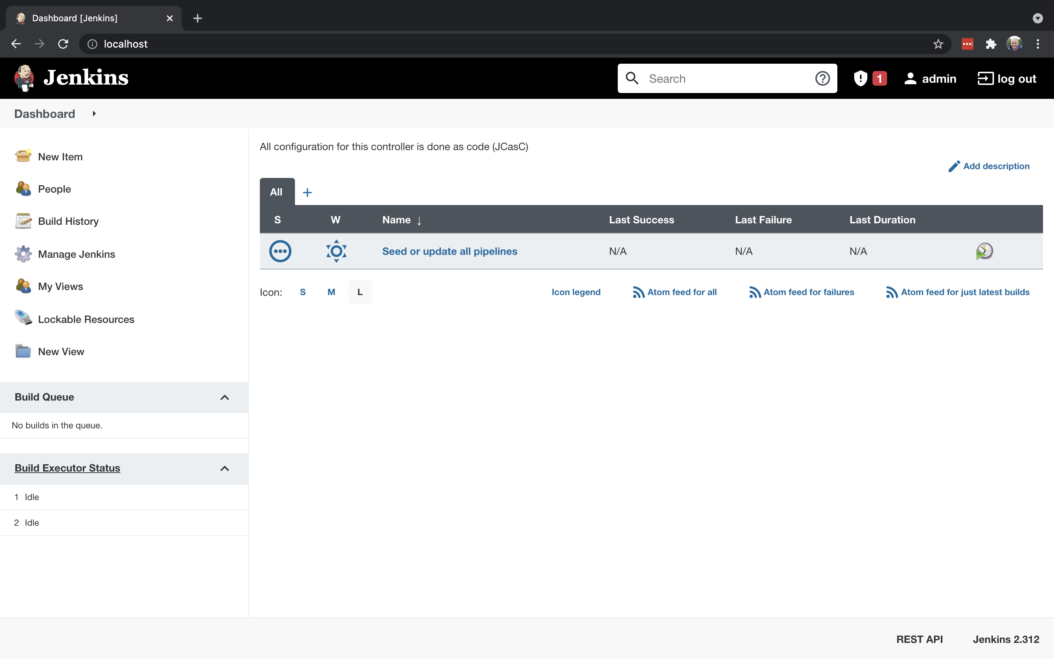This screenshot has height=659, width=1054.
Task: Open a new browser tab
Action: (197, 18)
